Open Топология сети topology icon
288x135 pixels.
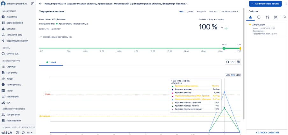tap(3, 35)
